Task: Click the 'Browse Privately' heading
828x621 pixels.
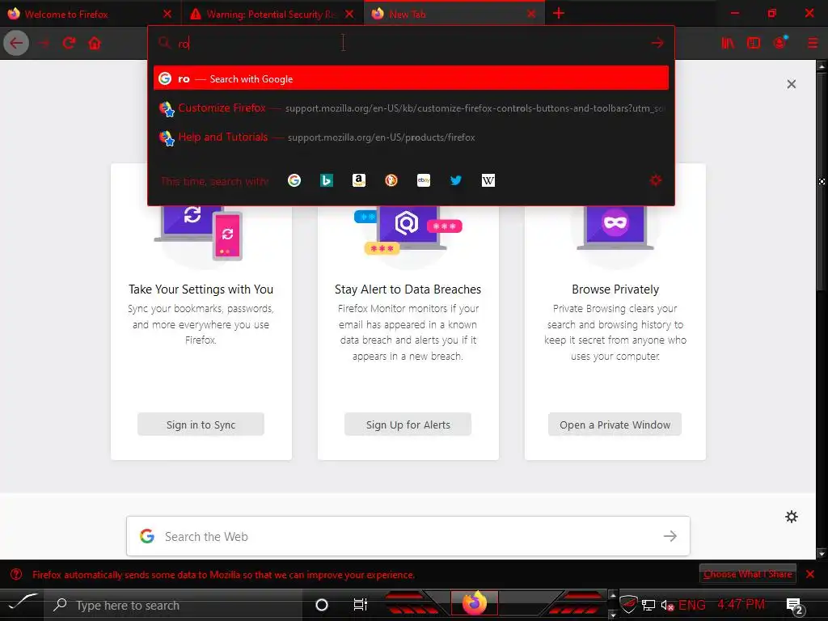Action: (615, 289)
